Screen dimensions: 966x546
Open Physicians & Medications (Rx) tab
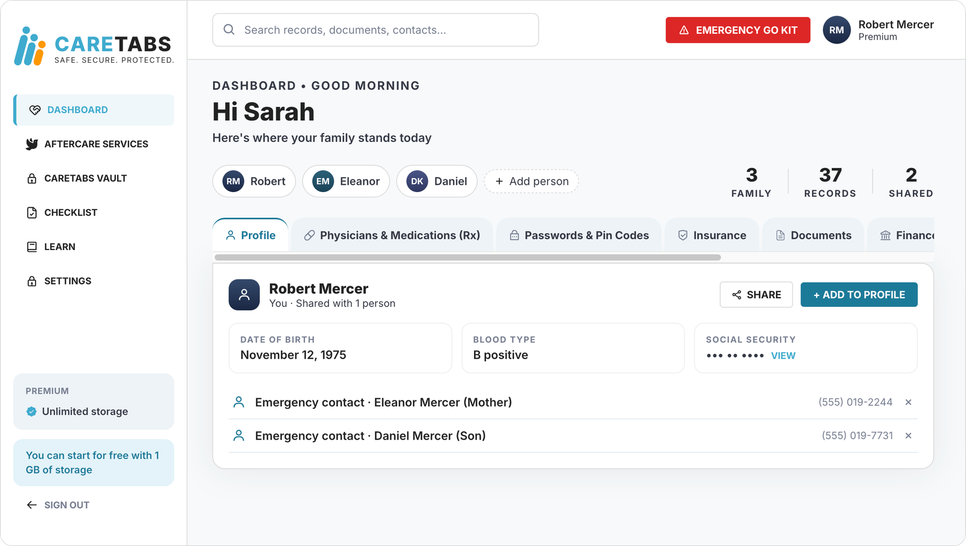392,235
